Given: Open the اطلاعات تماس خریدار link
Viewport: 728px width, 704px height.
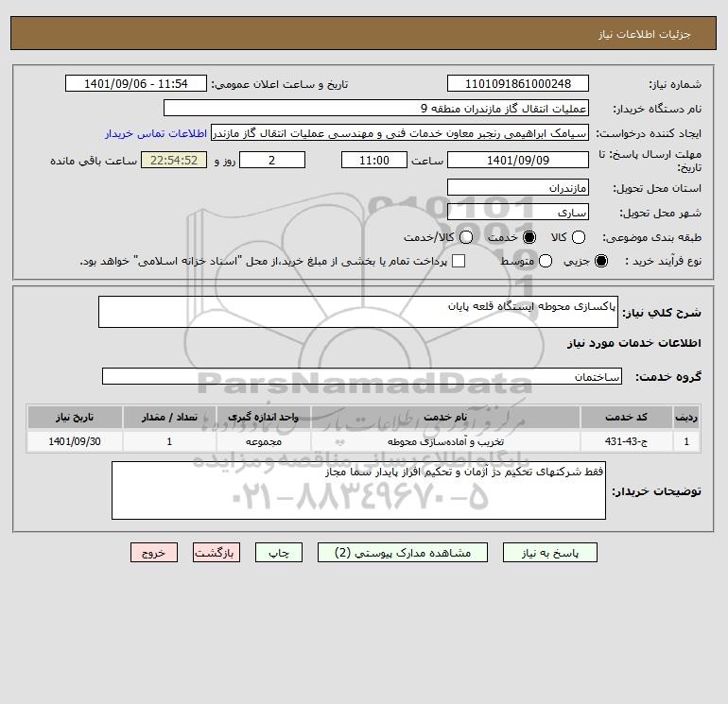Looking at the screenshot, I should click(x=156, y=133).
